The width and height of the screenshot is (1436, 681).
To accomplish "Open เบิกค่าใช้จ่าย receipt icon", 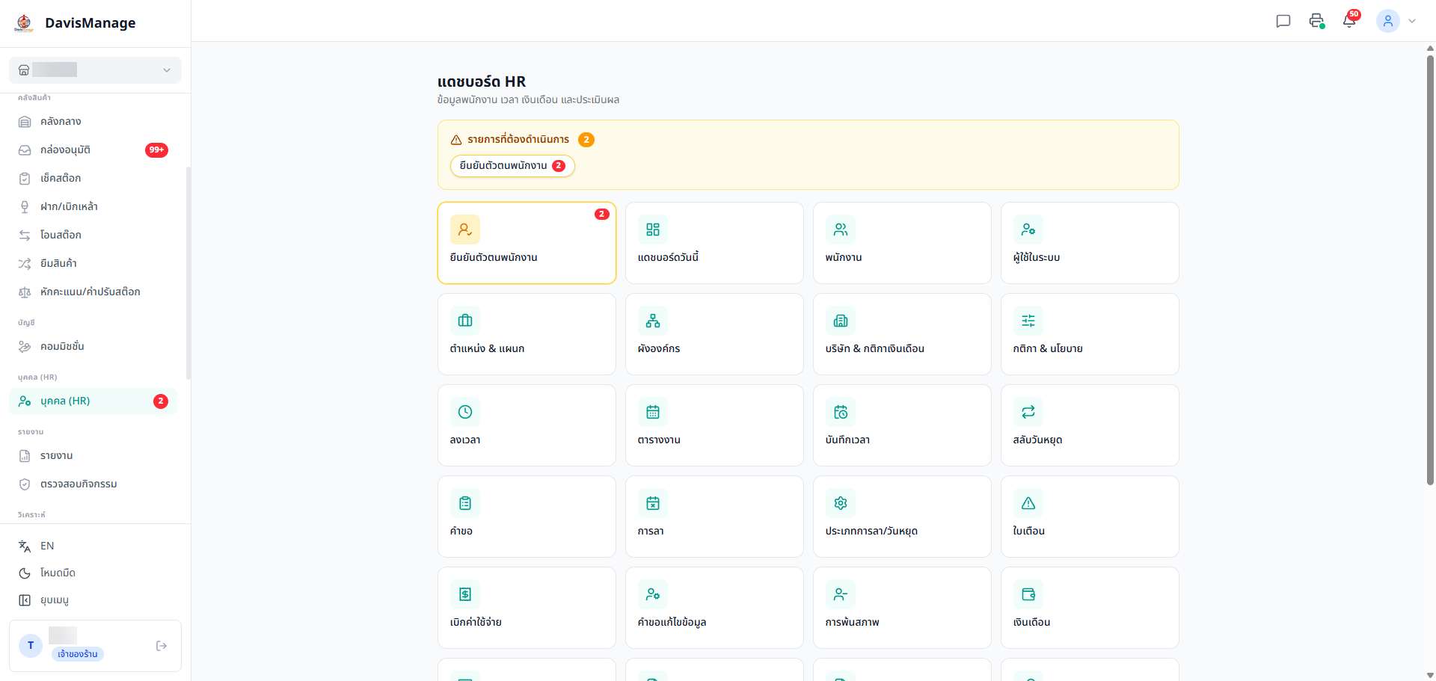I will (x=465, y=594).
